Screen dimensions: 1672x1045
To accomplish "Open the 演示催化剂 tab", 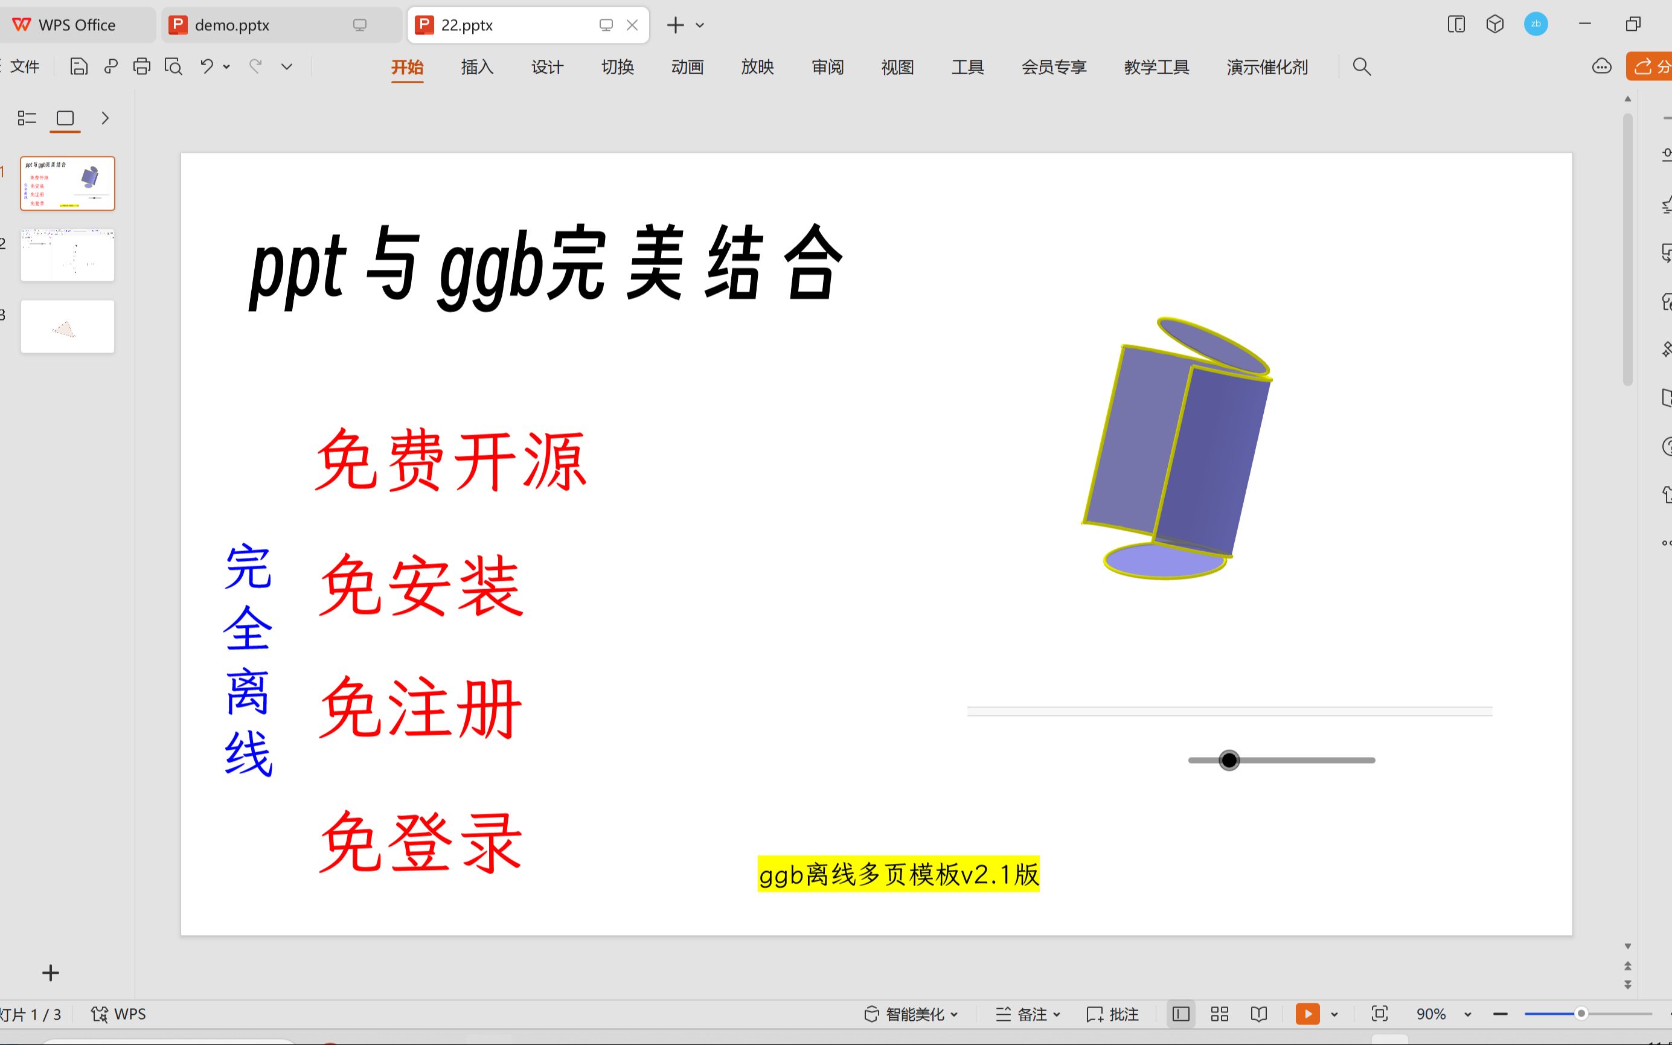I will 1267,67.
